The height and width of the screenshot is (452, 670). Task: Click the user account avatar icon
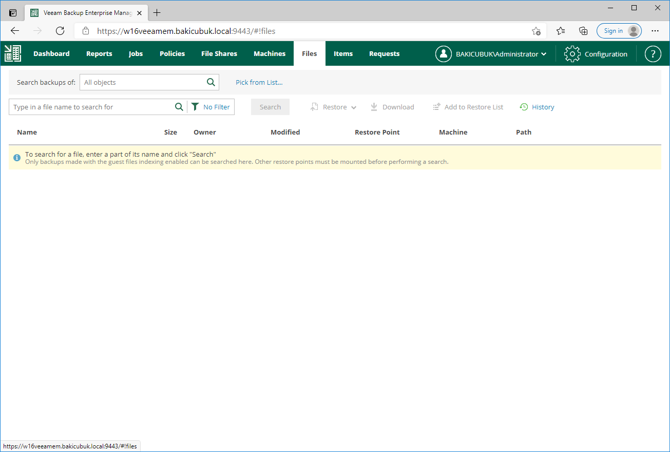(x=444, y=54)
